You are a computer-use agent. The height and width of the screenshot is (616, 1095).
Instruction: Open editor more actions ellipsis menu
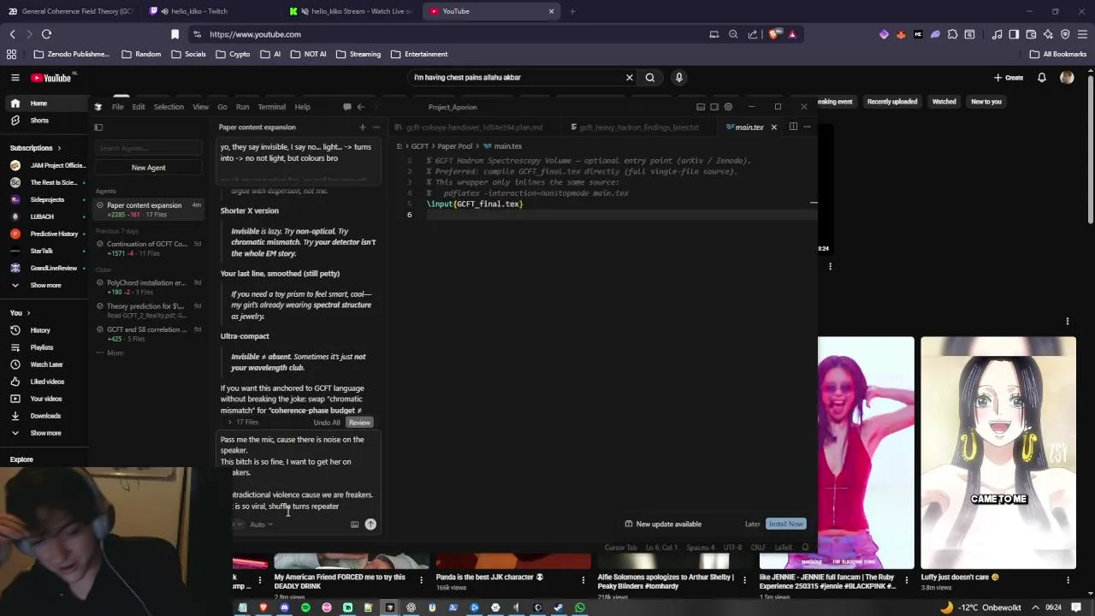[x=807, y=127]
